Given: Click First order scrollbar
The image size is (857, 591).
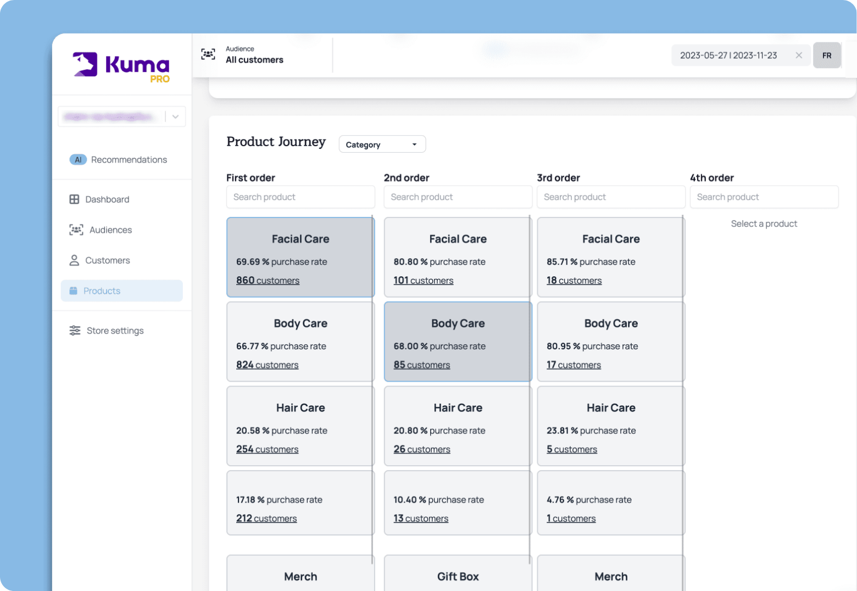Looking at the screenshot, I should coord(372,389).
